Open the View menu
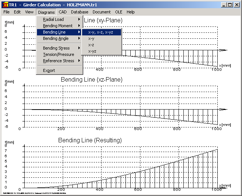This screenshot has height=196, width=242. [29, 12]
